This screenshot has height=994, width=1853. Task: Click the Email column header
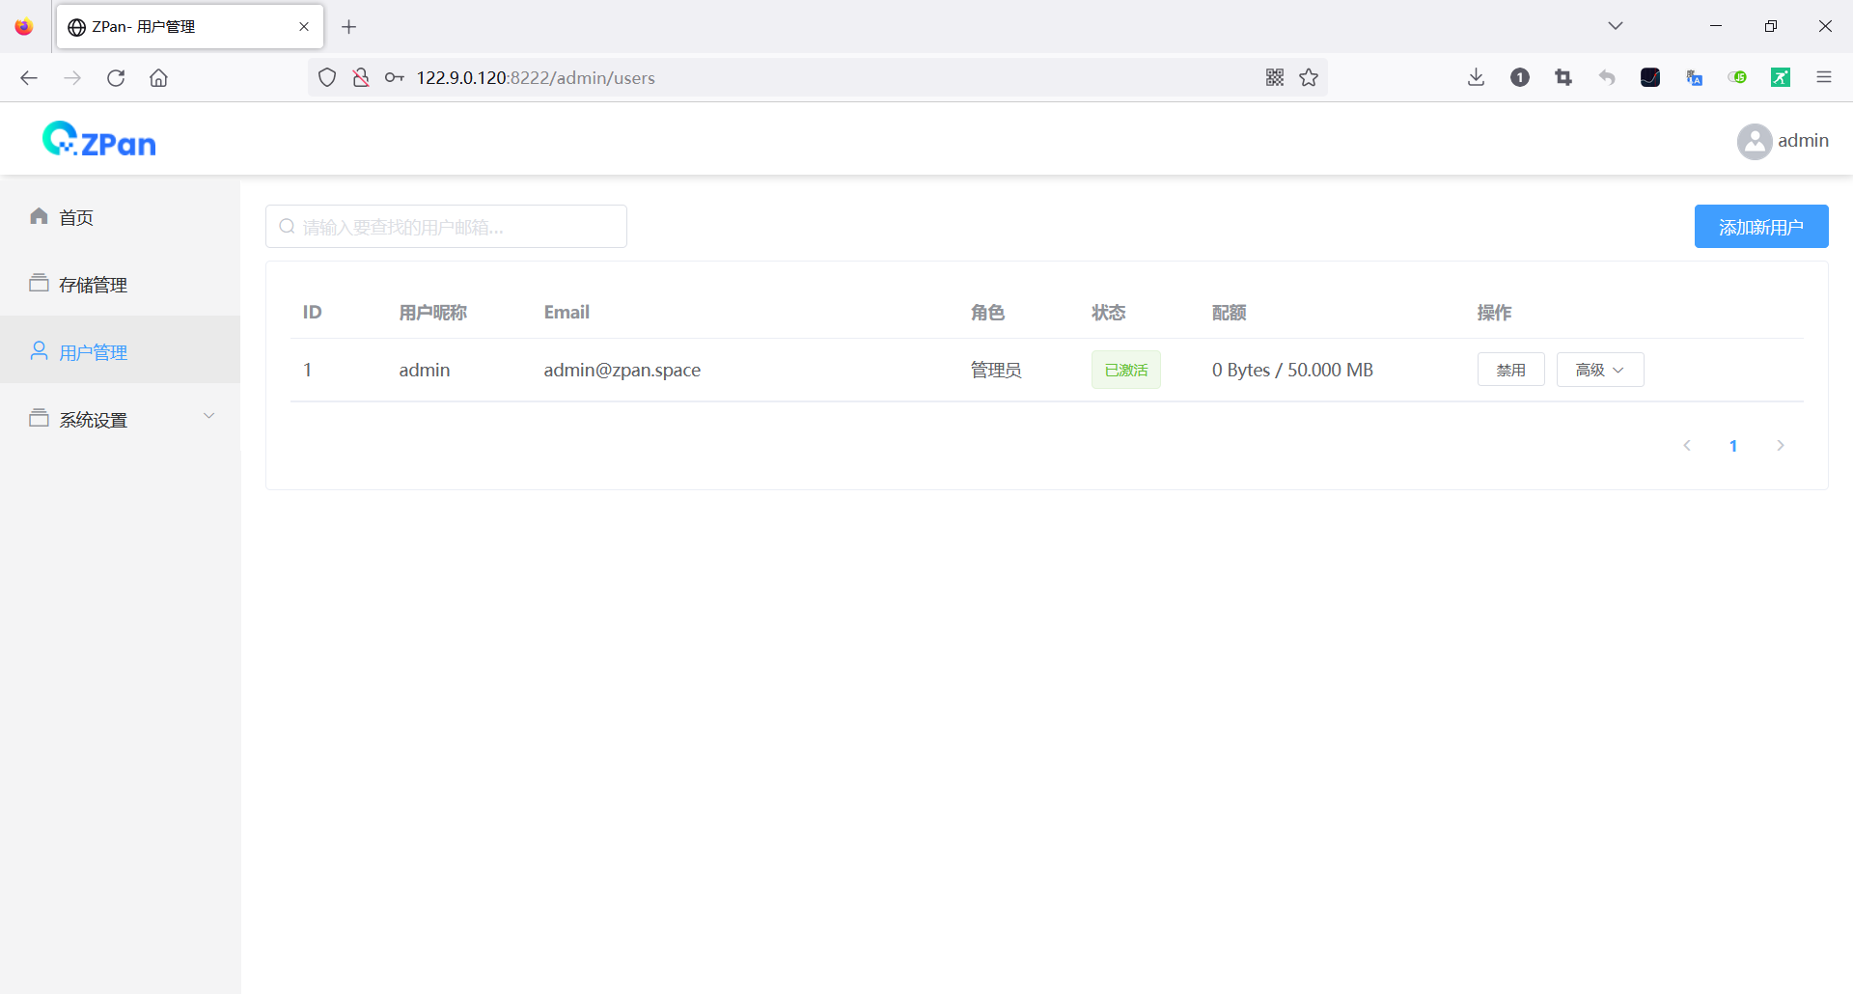tap(567, 313)
